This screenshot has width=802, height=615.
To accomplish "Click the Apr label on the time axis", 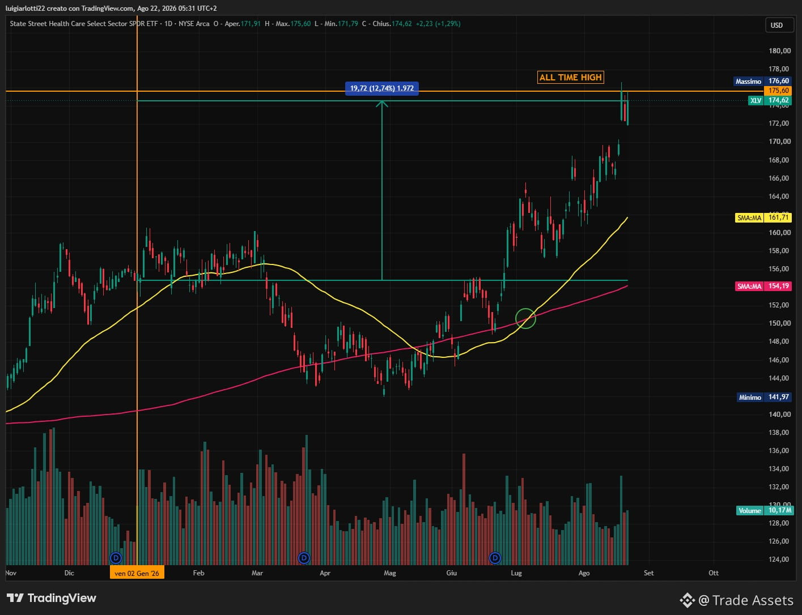I will (325, 573).
